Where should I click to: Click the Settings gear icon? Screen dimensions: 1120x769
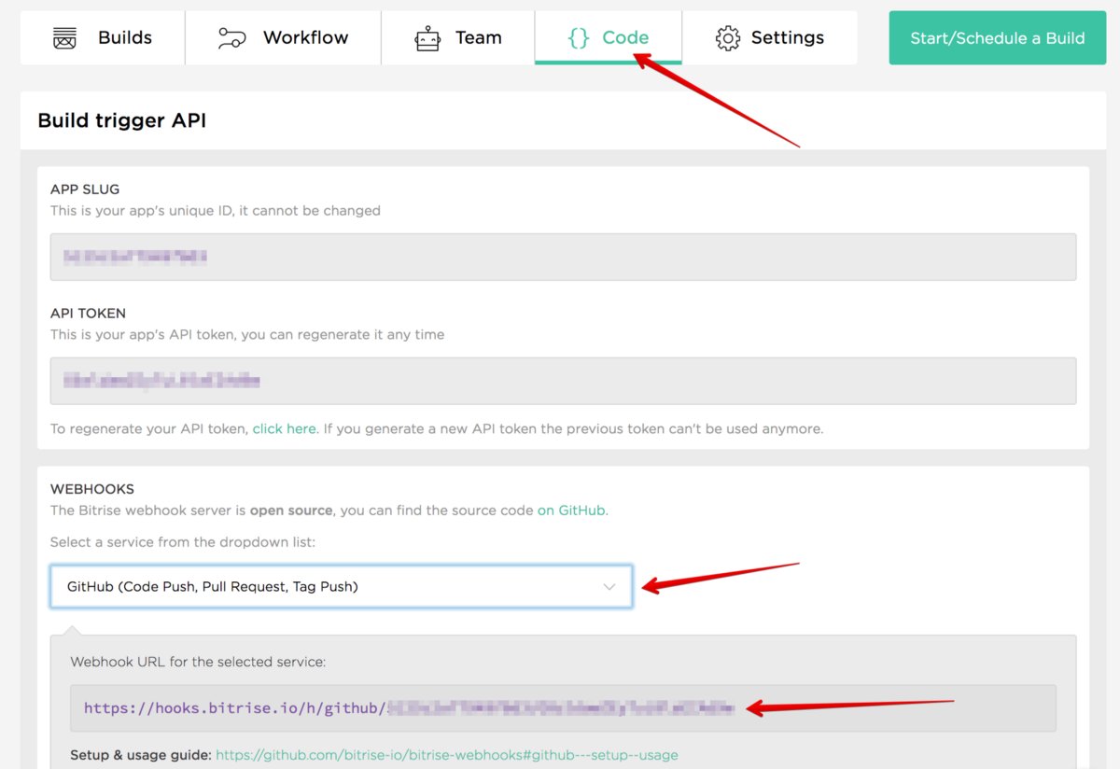(x=727, y=37)
